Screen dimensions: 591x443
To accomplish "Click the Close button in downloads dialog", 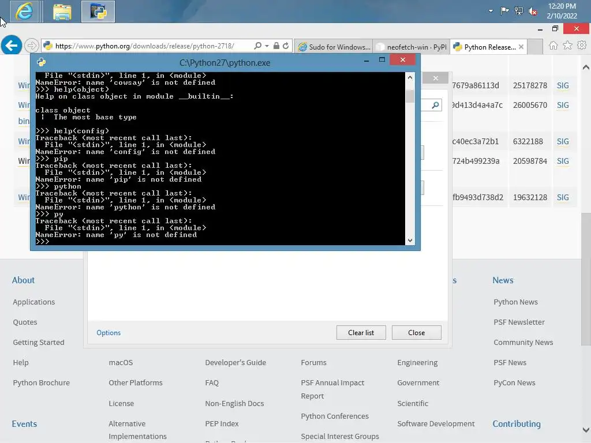I will point(417,333).
